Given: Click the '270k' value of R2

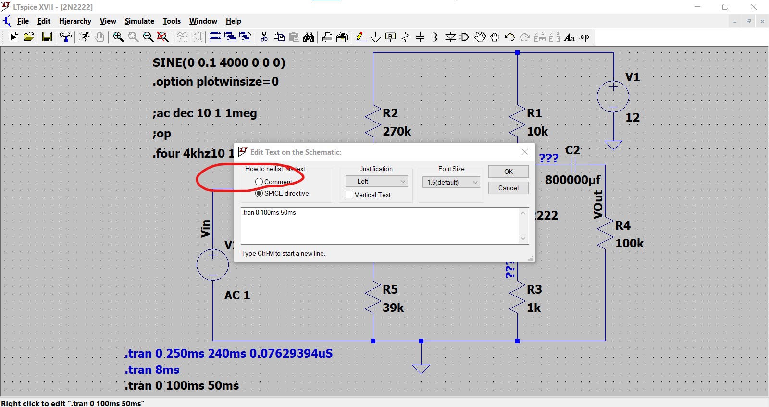Looking at the screenshot, I should 397,131.
